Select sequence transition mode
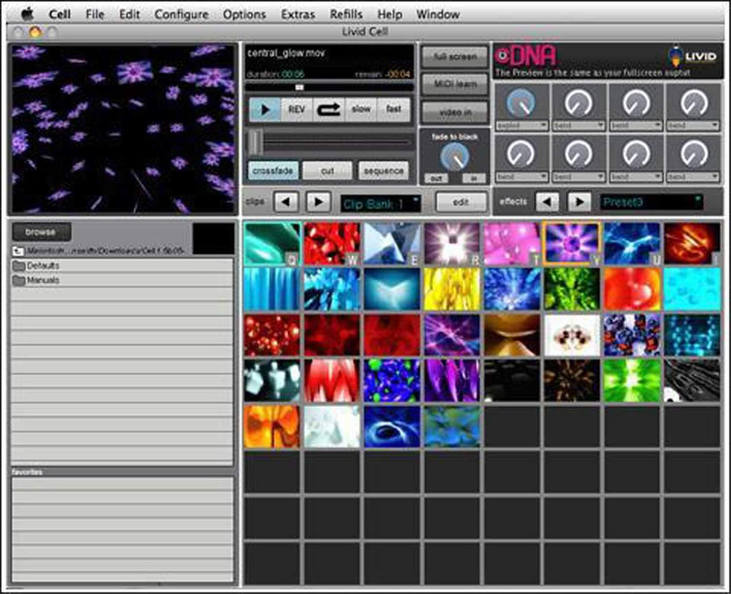Viewport: 731px width, 594px height. (383, 171)
